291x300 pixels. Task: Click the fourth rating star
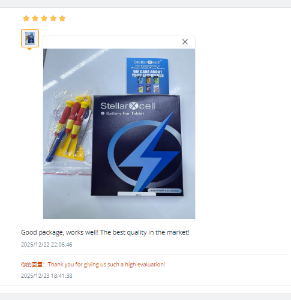53,19
